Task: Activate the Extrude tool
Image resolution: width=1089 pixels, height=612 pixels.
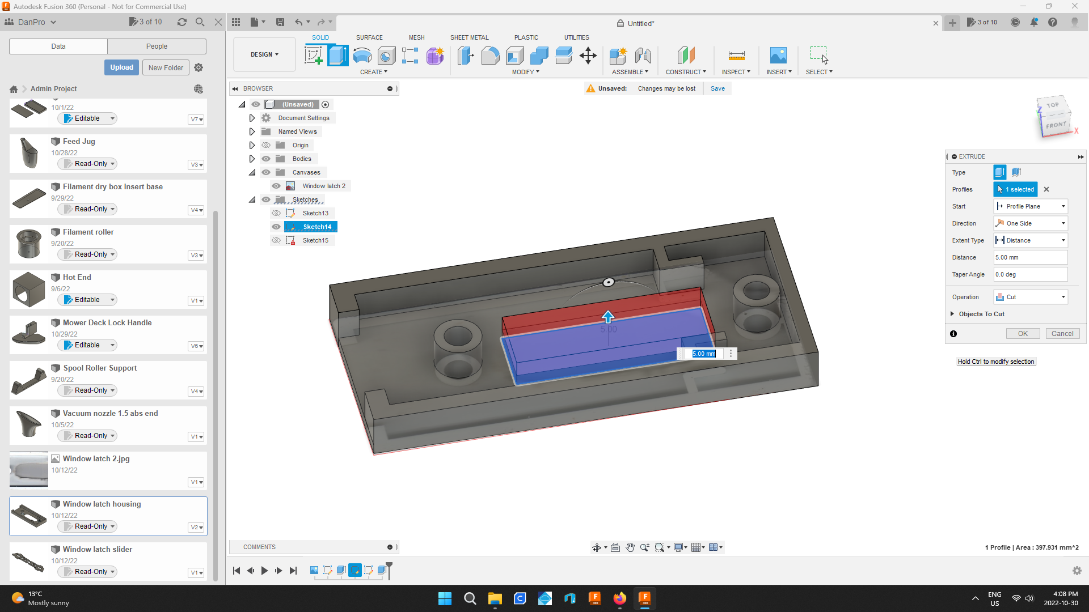Action: [337, 55]
